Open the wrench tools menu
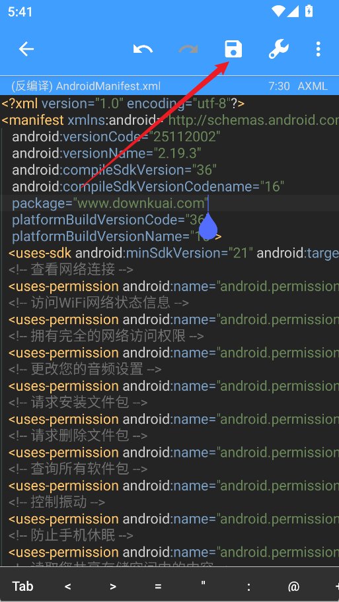 tap(278, 49)
